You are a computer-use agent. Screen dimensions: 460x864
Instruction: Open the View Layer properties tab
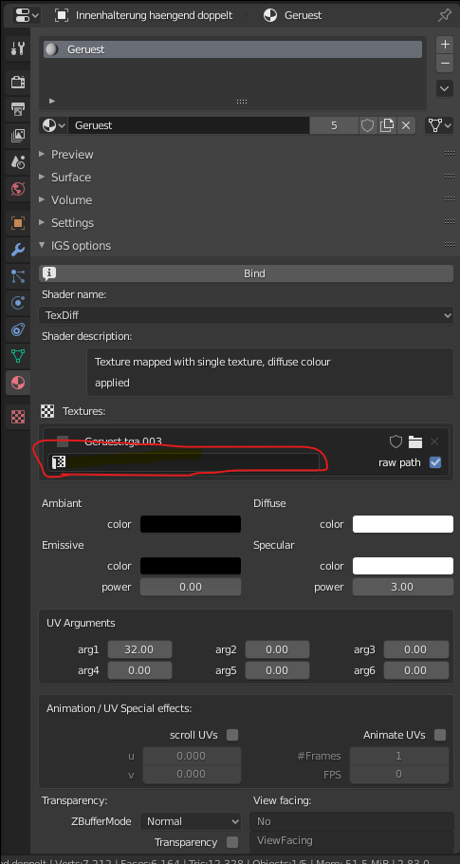pyautogui.click(x=18, y=135)
